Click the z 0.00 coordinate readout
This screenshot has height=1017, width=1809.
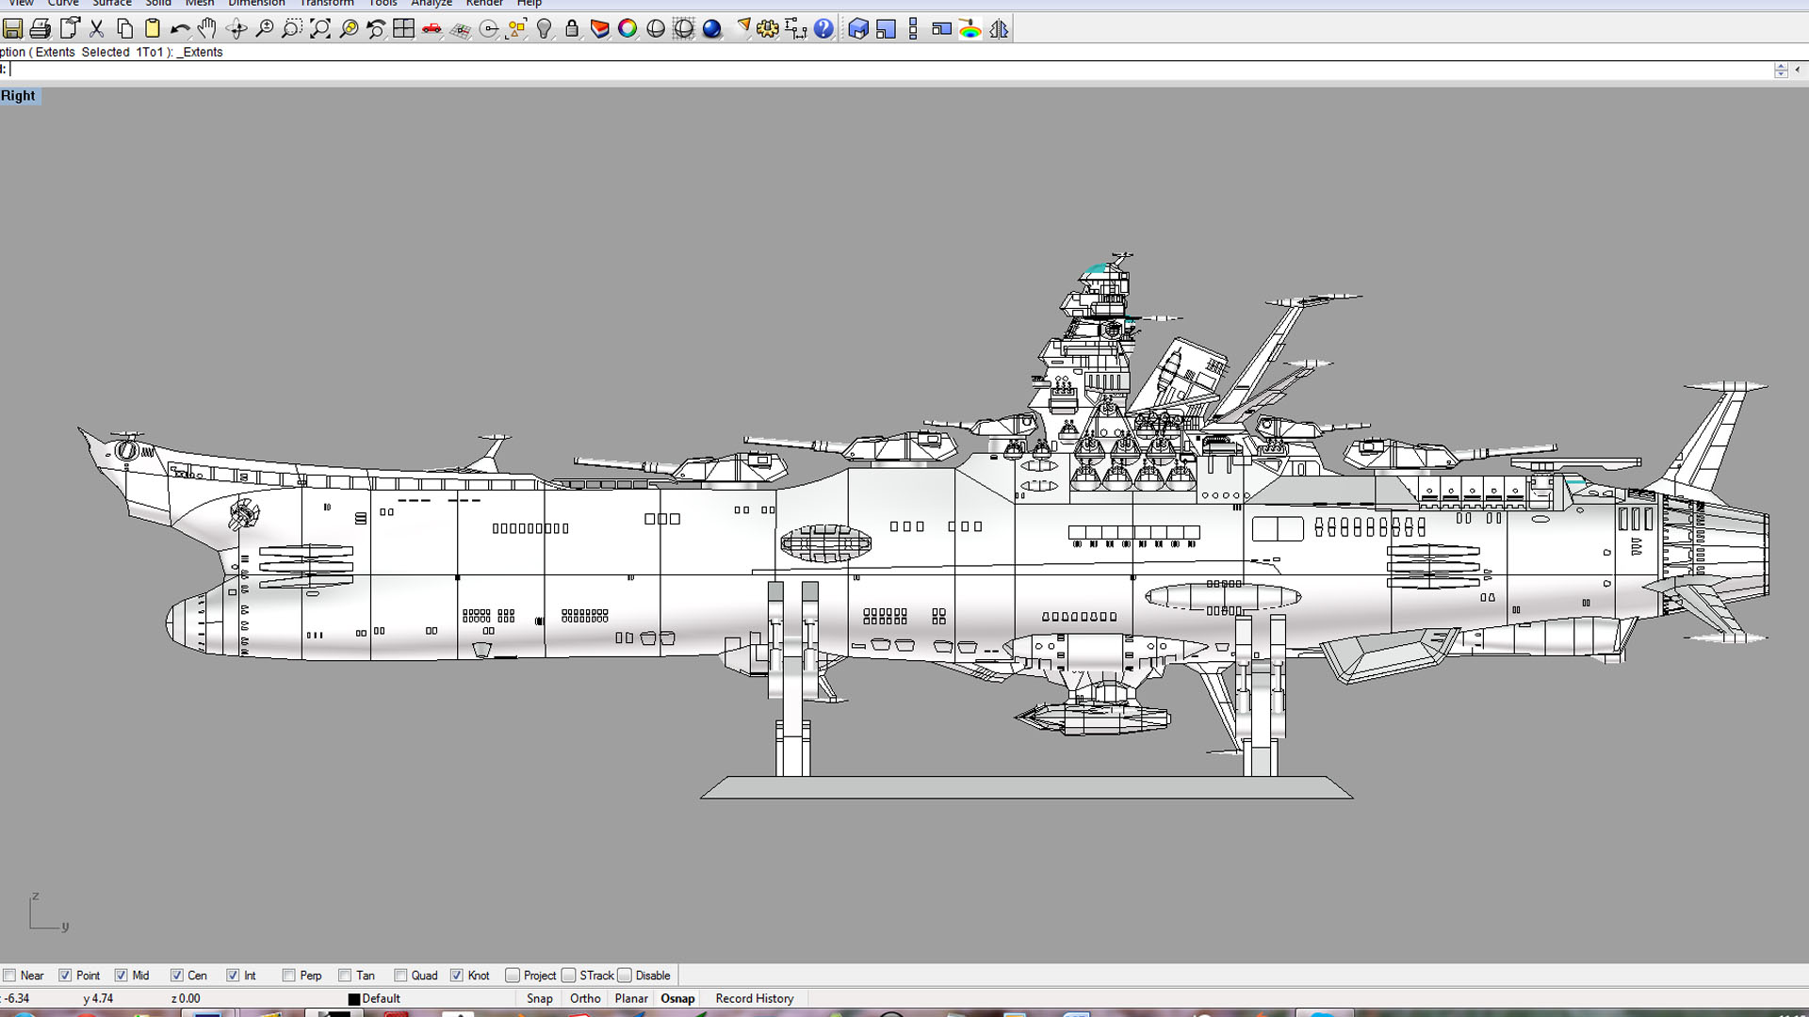pyautogui.click(x=186, y=999)
